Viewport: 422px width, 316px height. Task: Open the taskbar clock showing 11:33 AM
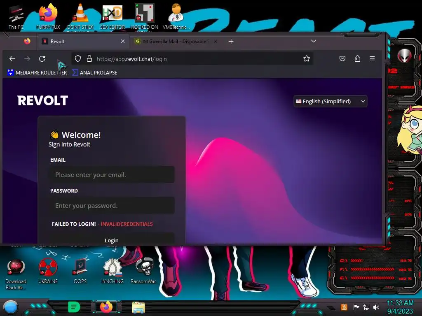click(x=400, y=307)
